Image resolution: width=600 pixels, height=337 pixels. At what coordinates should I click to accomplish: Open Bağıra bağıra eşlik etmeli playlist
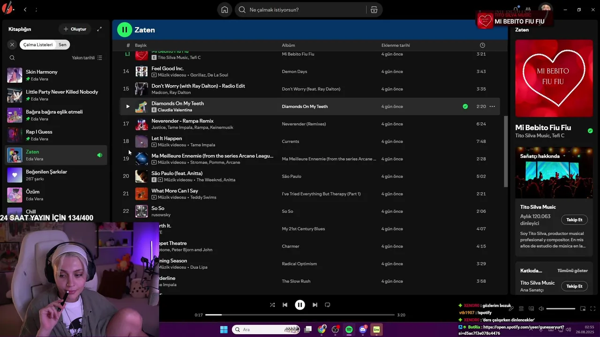56,115
